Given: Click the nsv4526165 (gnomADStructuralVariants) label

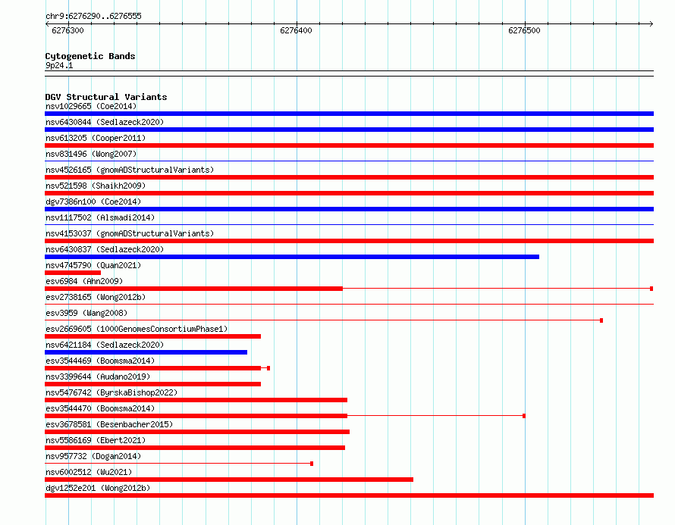Looking at the screenshot, I should (x=130, y=170).
